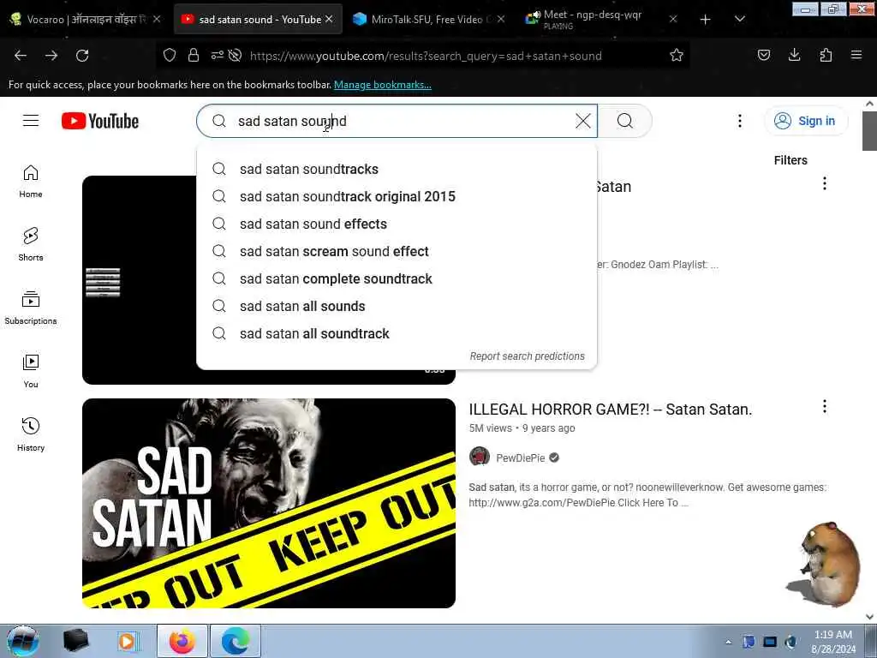Open more actions for ILLEGAL HORROR GAME video
The height and width of the screenshot is (658, 877).
click(825, 406)
